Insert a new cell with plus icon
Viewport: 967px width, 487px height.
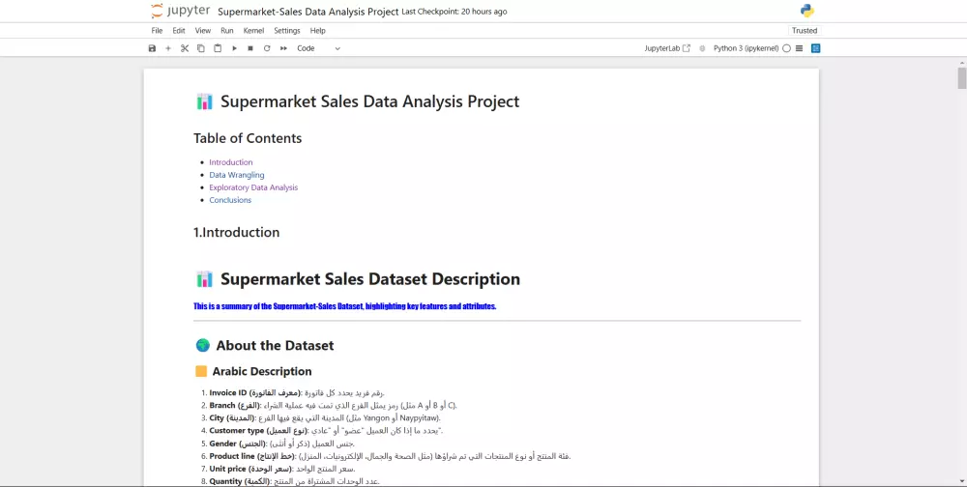168,48
